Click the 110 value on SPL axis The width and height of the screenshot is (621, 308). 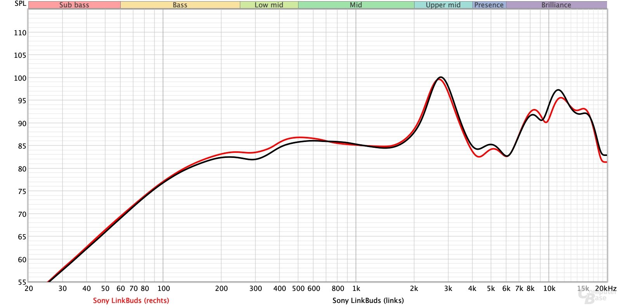pyautogui.click(x=20, y=33)
